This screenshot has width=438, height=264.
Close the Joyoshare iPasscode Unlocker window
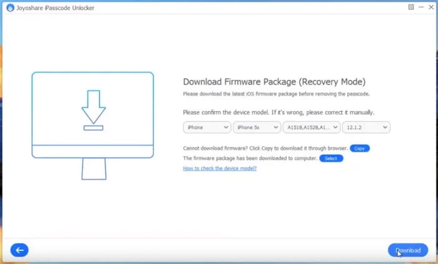tap(431, 7)
